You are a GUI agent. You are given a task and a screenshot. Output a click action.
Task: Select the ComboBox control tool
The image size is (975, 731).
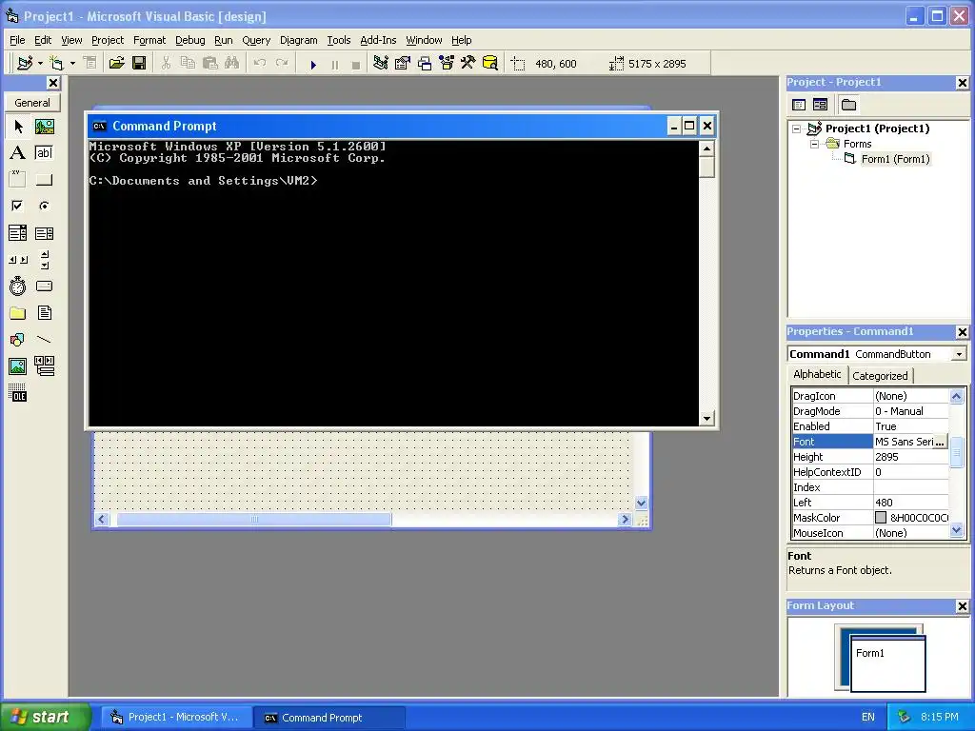tap(17, 233)
